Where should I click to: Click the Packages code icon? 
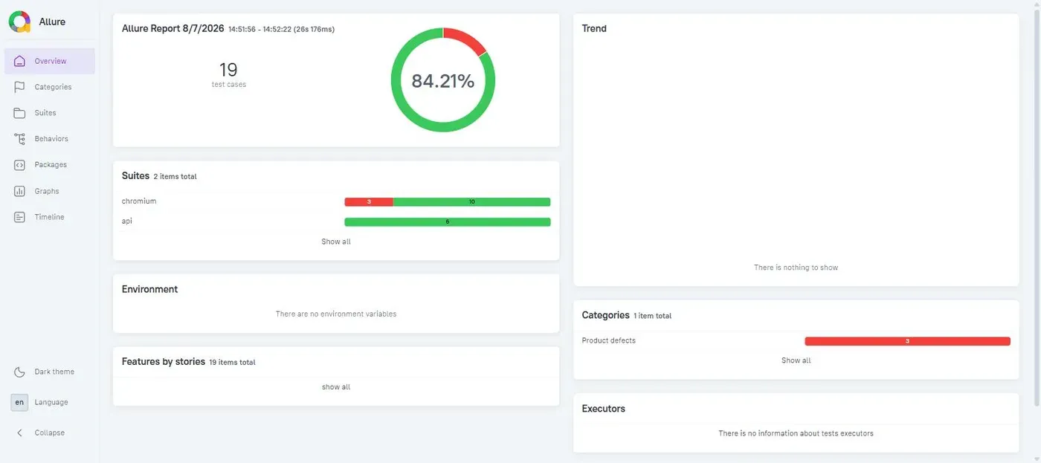(x=20, y=165)
